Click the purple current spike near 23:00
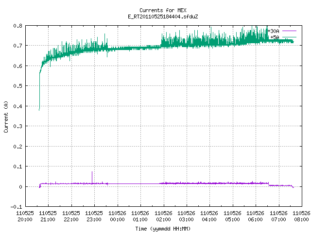 click(x=92, y=177)
